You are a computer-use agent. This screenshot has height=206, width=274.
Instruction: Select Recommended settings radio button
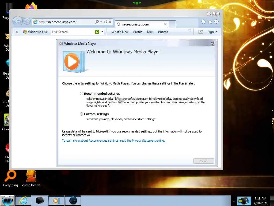click(81, 94)
